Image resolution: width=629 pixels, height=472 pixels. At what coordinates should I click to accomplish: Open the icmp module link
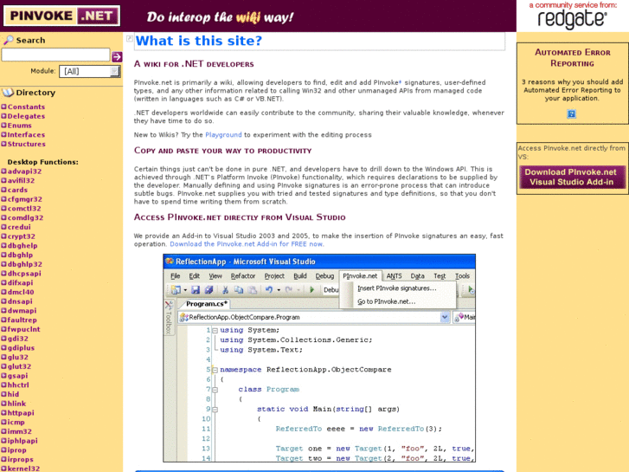pyautogui.click(x=16, y=422)
